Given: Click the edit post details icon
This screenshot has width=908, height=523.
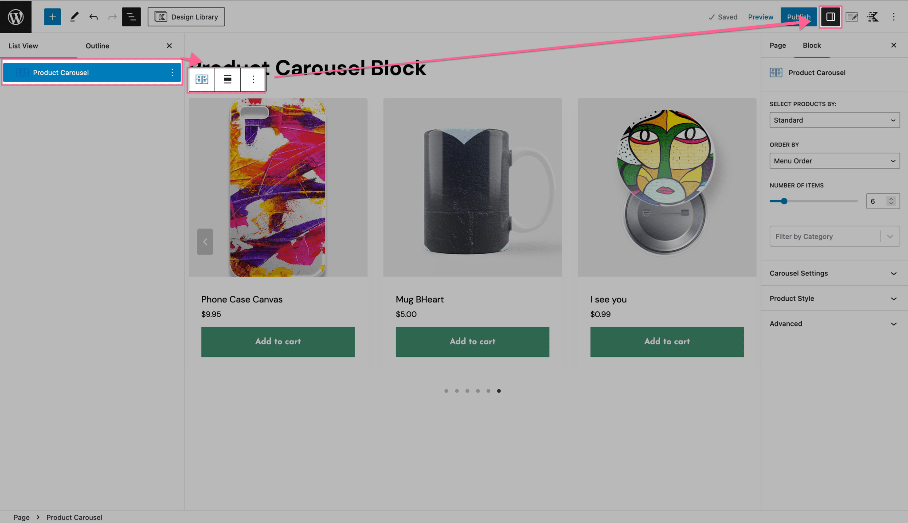Looking at the screenshot, I should point(852,17).
